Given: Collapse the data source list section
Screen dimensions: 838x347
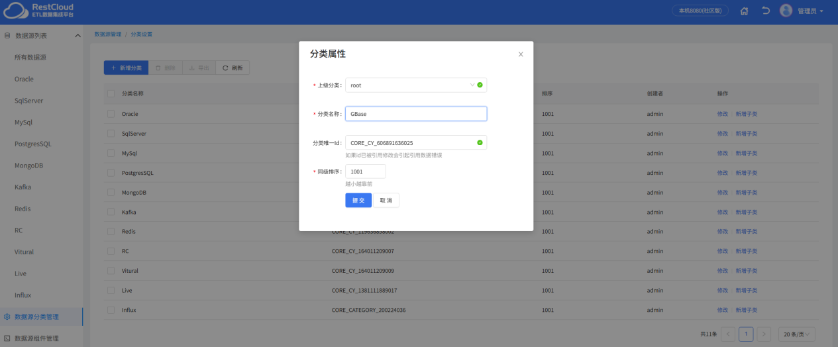Looking at the screenshot, I should click(x=78, y=36).
